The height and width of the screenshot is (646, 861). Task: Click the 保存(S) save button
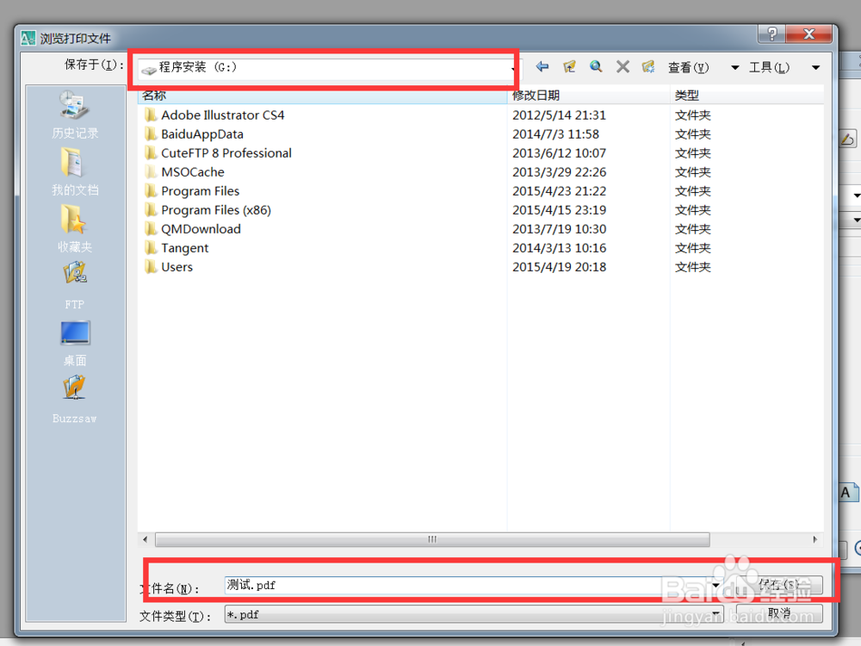pyautogui.click(x=779, y=585)
